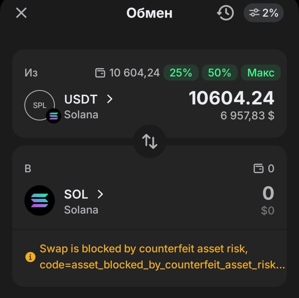299x298 pixels.
Task: Close the Обмен swap screen
Action: click(21, 13)
